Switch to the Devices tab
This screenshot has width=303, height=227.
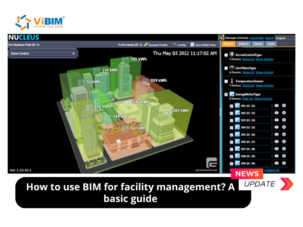pyautogui.click(x=229, y=44)
